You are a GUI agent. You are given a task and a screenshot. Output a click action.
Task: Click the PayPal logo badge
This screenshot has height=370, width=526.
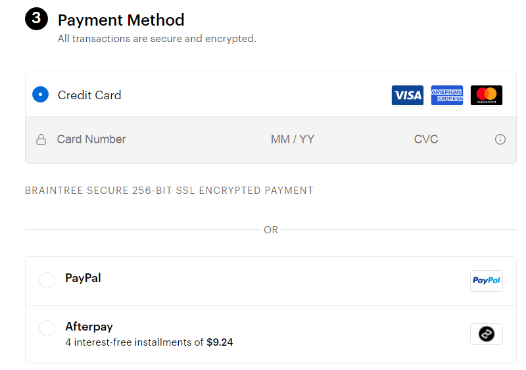click(487, 281)
